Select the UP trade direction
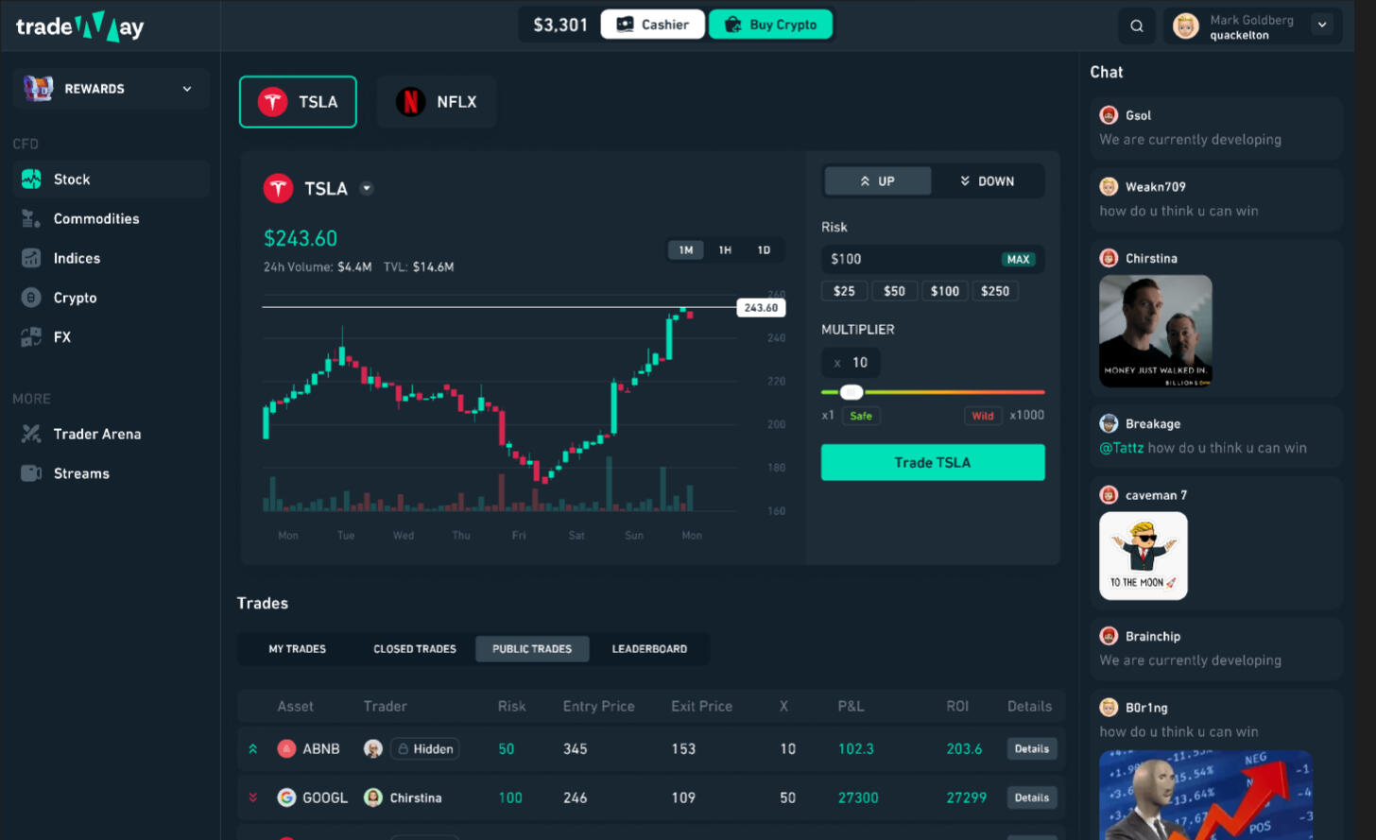This screenshot has height=840, width=1376. 877,181
